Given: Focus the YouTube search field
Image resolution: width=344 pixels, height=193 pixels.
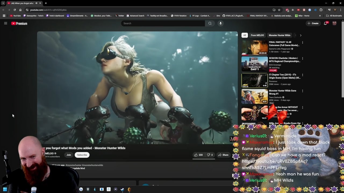Looking at the screenshot, I should pyautogui.click(x=163, y=23).
